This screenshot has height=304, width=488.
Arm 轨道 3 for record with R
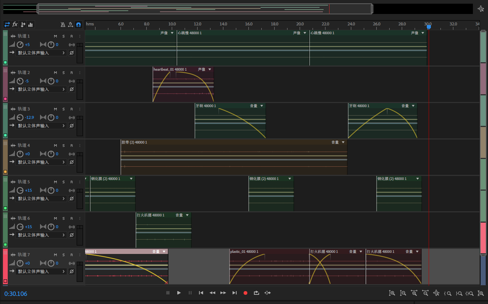tap(72, 109)
